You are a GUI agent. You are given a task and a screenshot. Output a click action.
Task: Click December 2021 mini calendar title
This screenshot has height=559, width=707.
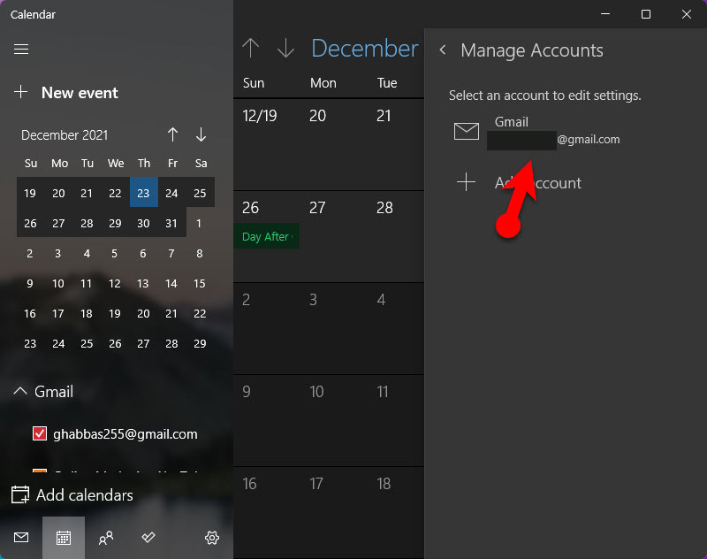pos(65,135)
